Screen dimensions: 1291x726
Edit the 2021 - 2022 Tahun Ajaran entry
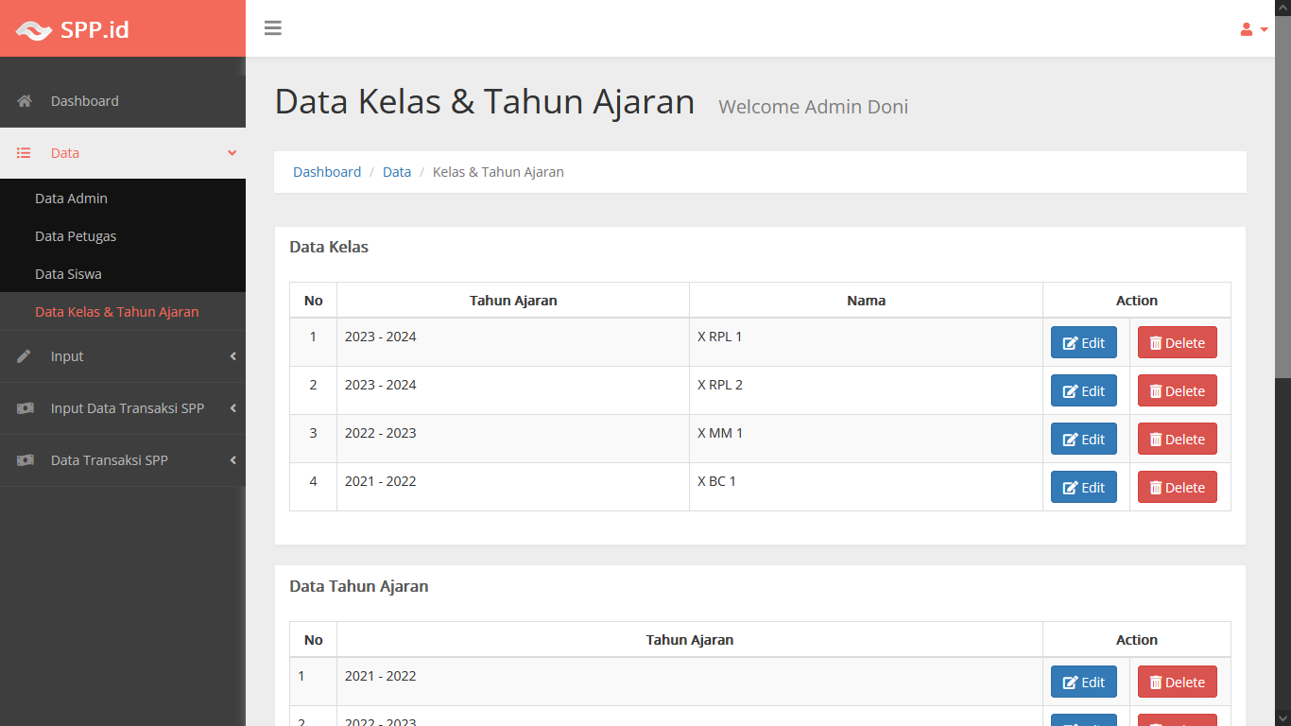tap(1083, 683)
